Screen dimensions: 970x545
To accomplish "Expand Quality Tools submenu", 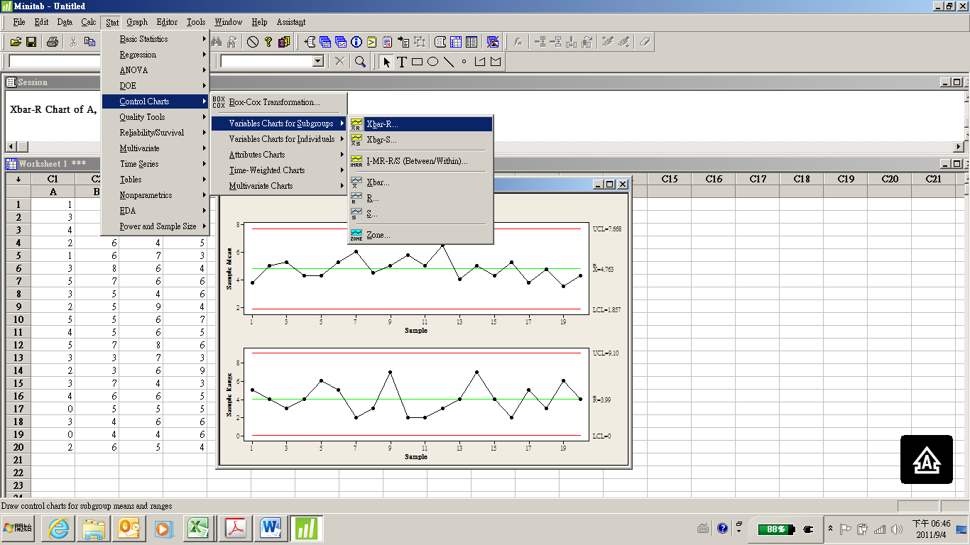I will (156, 117).
